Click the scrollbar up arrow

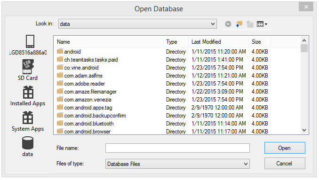click(x=304, y=40)
